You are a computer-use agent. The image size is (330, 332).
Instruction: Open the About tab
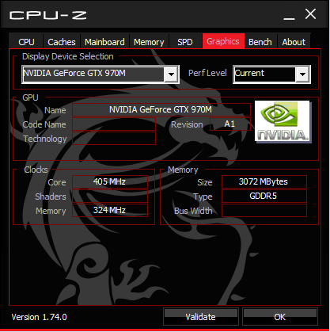pos(294,42)
